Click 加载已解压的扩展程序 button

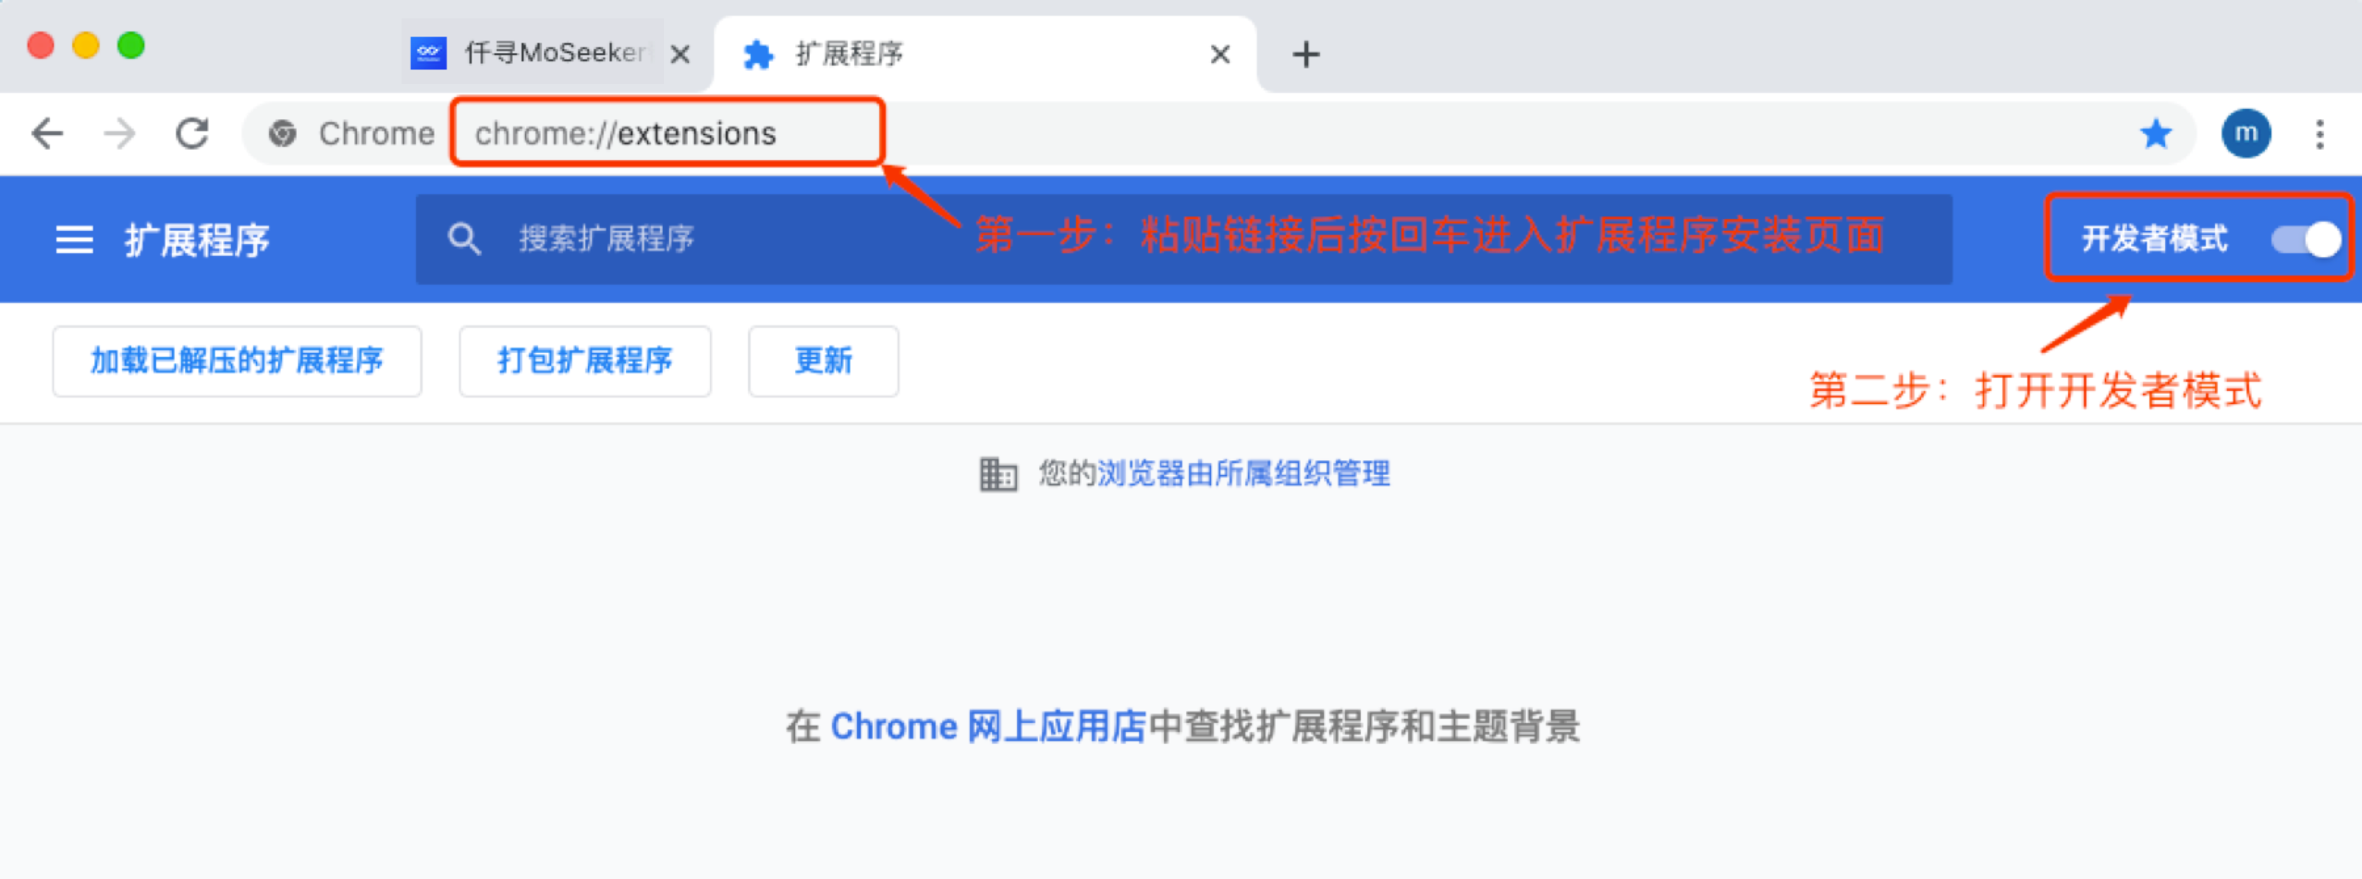pyautogui.click(x=238, y=361)
